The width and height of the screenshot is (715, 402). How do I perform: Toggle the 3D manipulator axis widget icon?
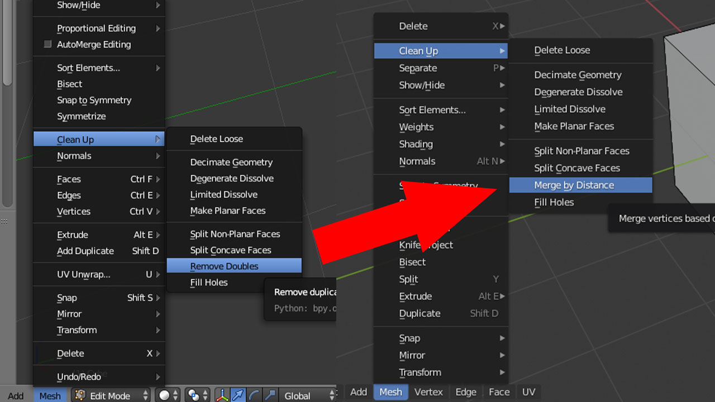coord(222,395)
